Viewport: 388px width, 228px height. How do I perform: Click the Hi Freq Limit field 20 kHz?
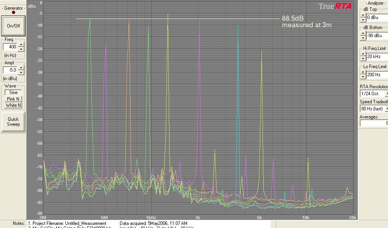point(377,57)
